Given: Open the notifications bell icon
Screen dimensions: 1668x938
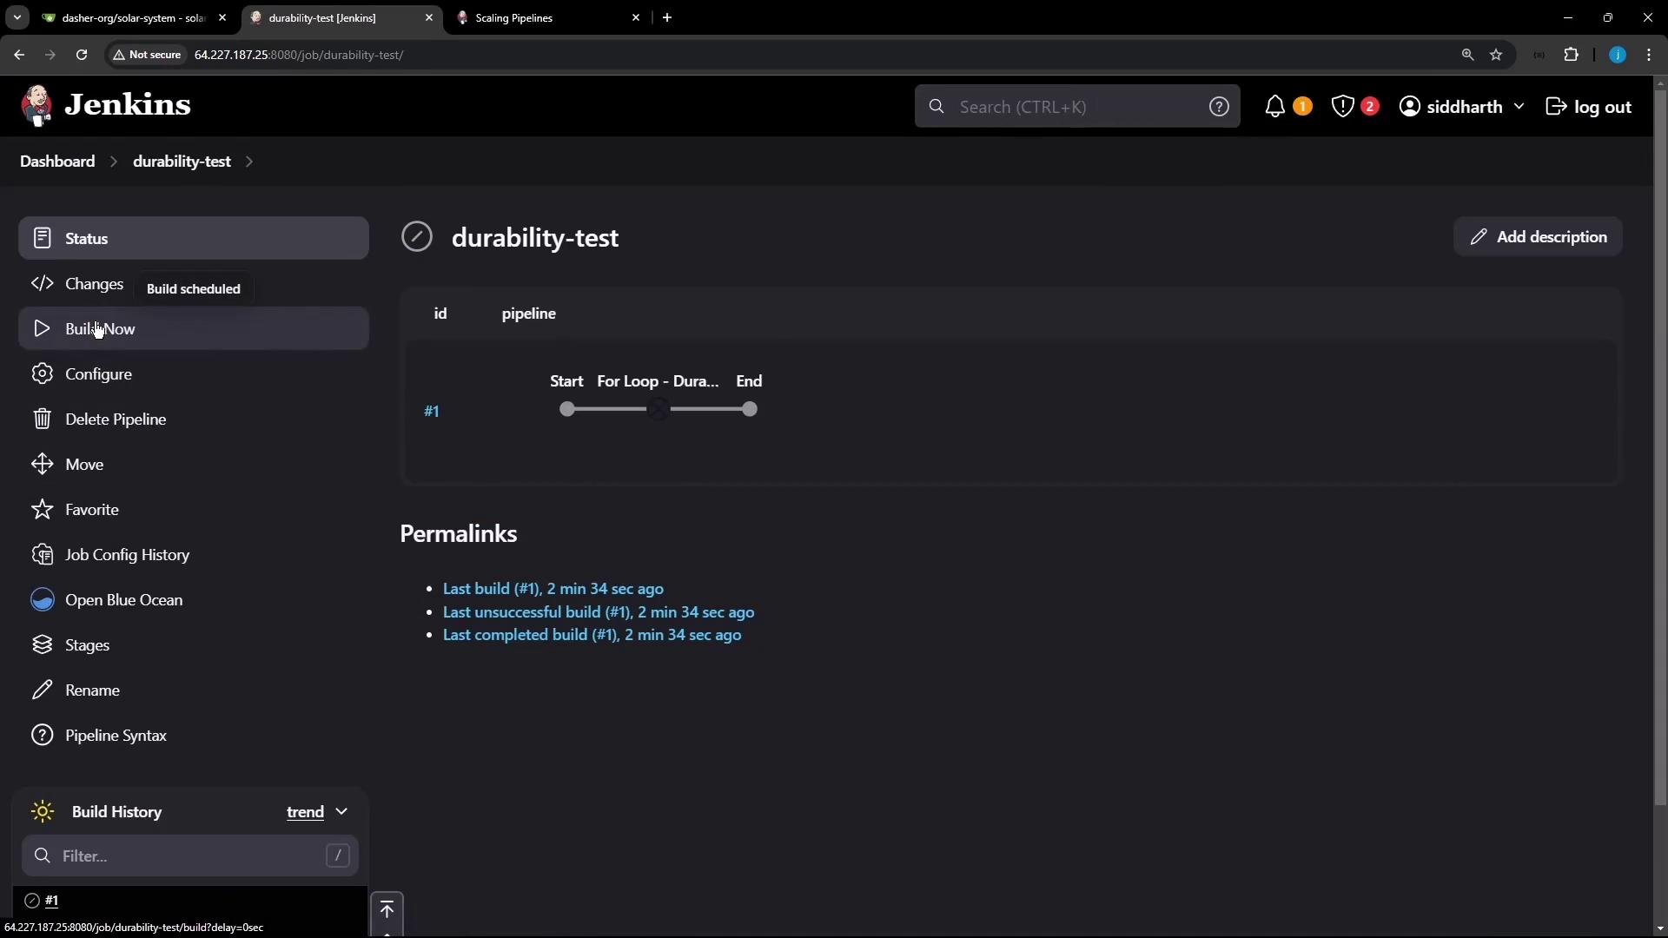Looking at the screenshot, I should [1274, 107].
